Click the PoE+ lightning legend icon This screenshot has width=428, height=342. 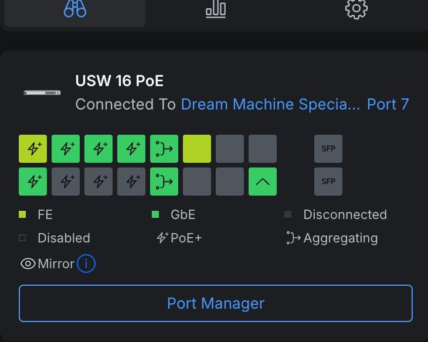pos(162,238)
